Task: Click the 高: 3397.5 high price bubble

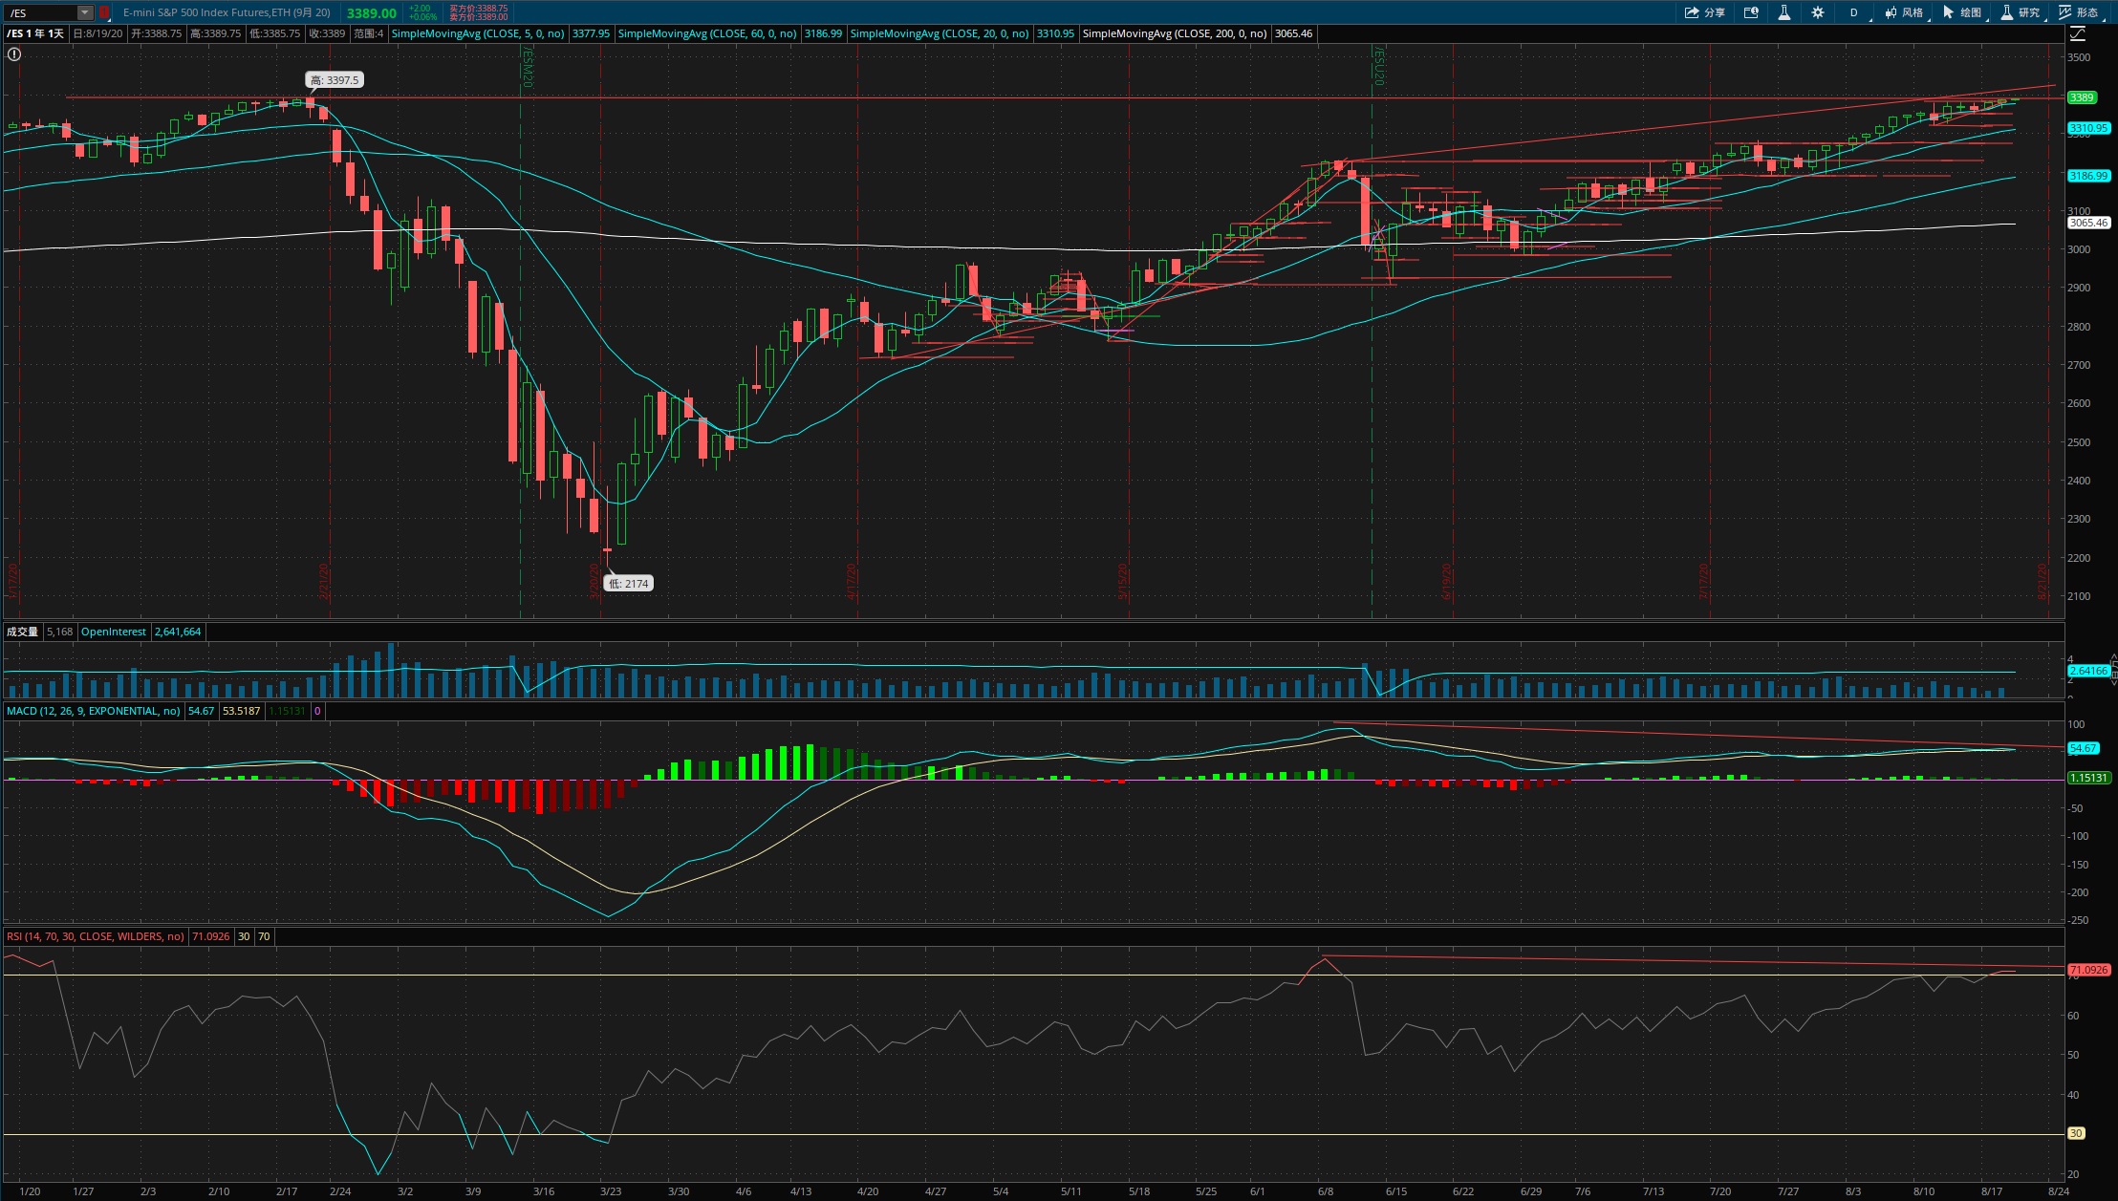Action: (335, 80)
